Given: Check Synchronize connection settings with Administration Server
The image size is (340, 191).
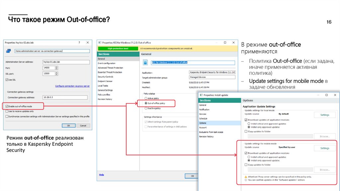Looking at the screenshot, I should [7, 116].
